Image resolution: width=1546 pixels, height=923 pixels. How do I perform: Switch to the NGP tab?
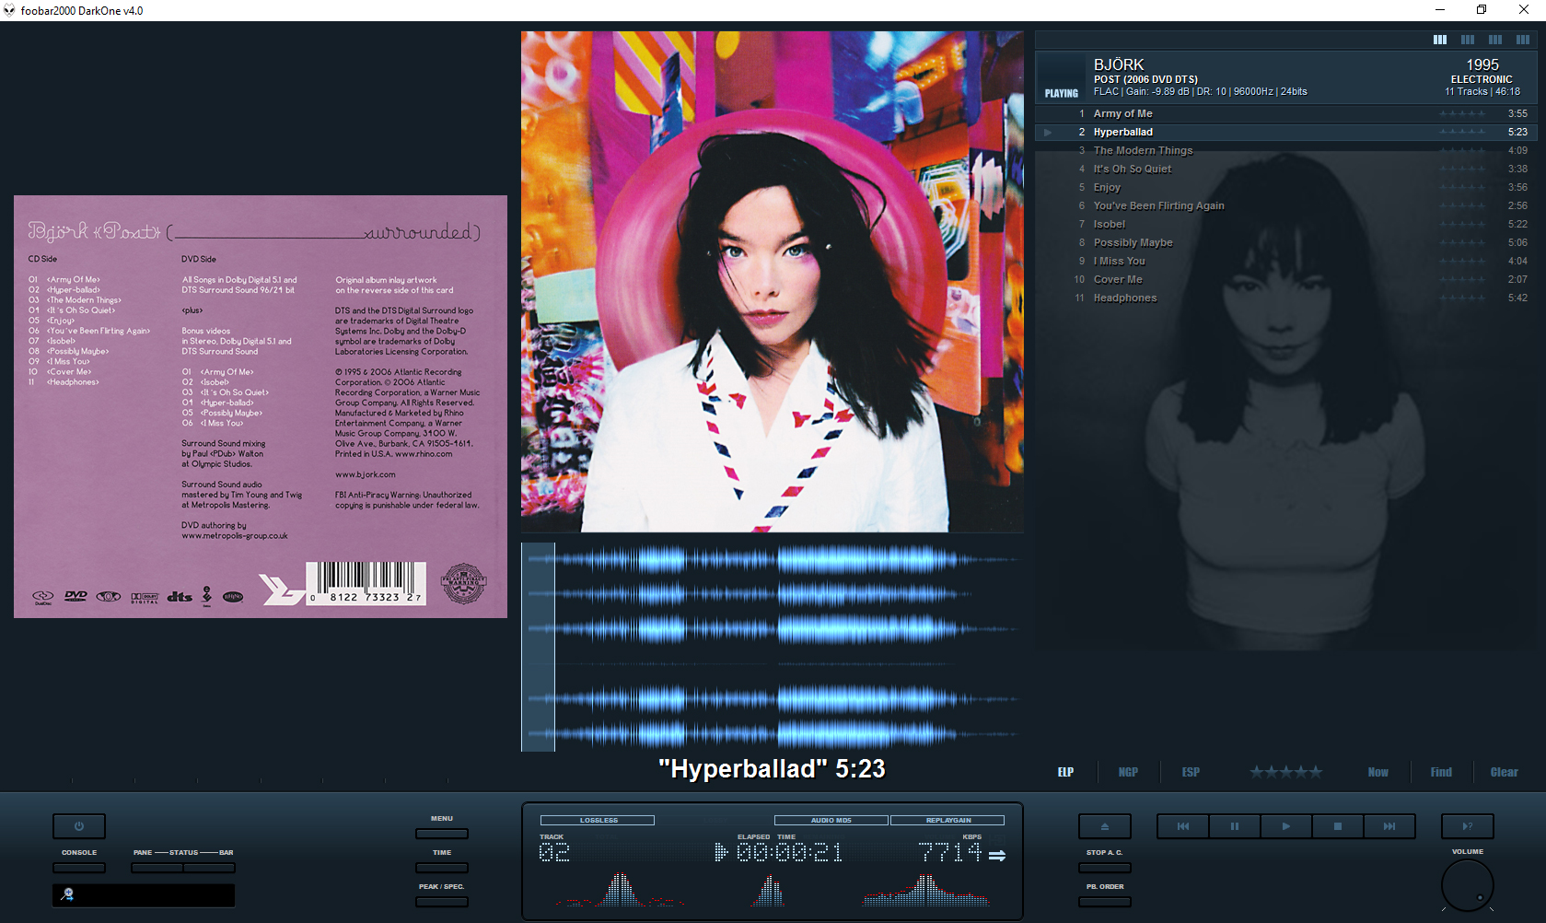(x=1128, y=772)
